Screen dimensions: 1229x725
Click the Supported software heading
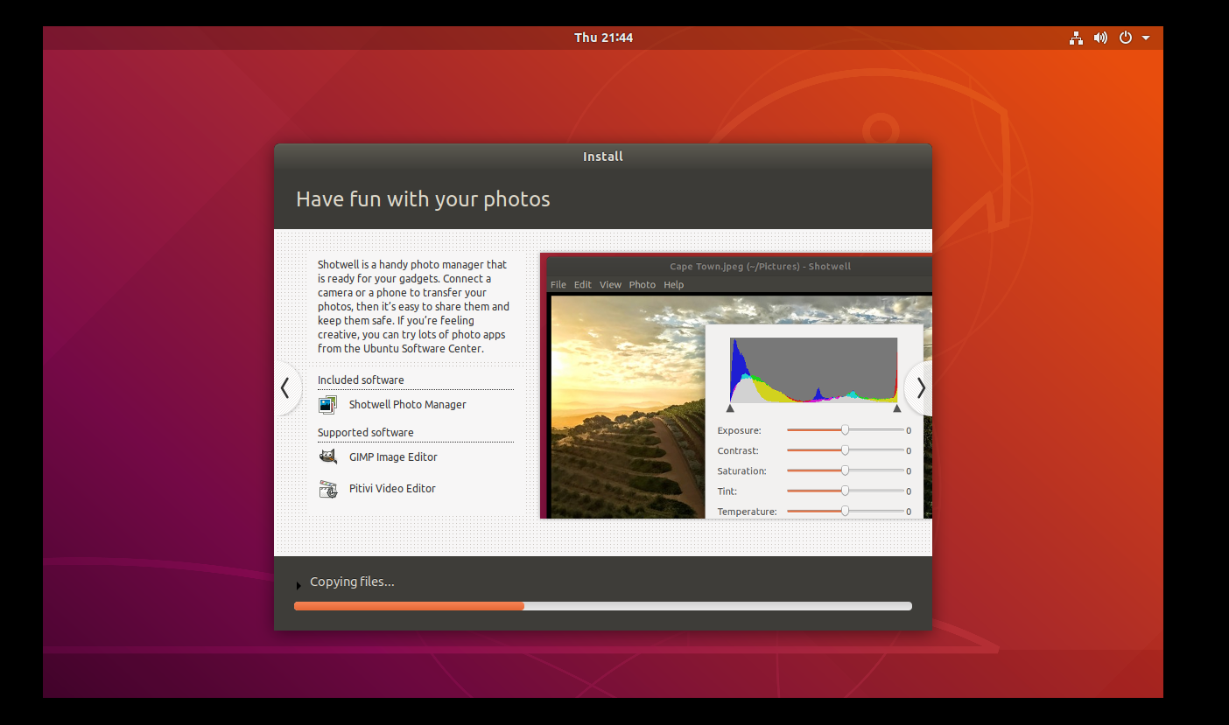(x=366, y=433)
